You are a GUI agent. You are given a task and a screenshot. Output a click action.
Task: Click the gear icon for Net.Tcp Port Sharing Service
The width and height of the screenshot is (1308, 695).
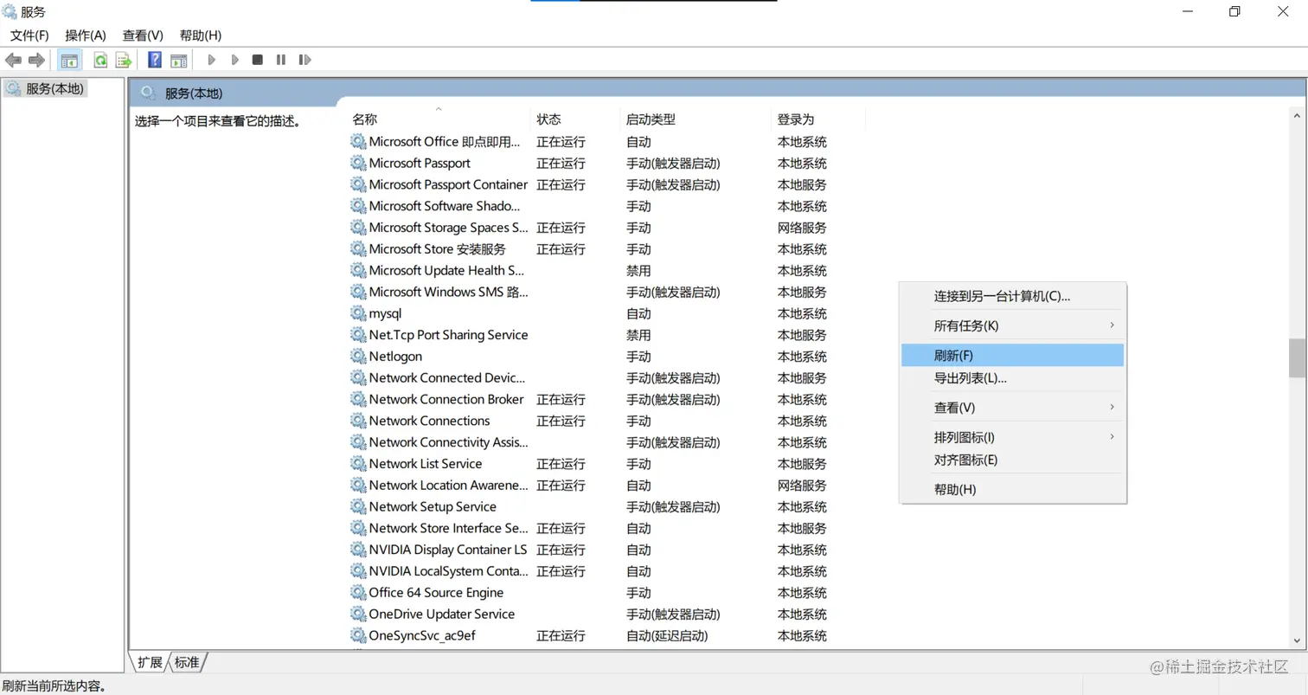pos(358,335)
